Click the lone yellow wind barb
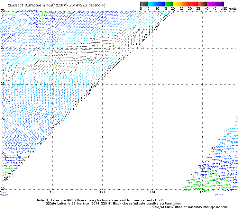Screen dimensions: 238x209 [55, 64]
